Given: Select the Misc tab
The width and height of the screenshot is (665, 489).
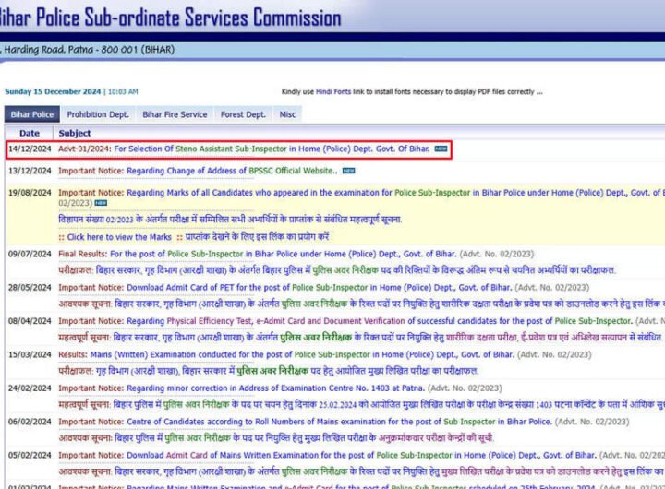Looking at the screenshot, I should 287,114.
